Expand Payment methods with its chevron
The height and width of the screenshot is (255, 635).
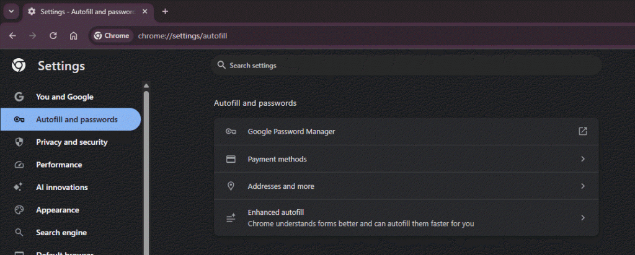[583, 159]
